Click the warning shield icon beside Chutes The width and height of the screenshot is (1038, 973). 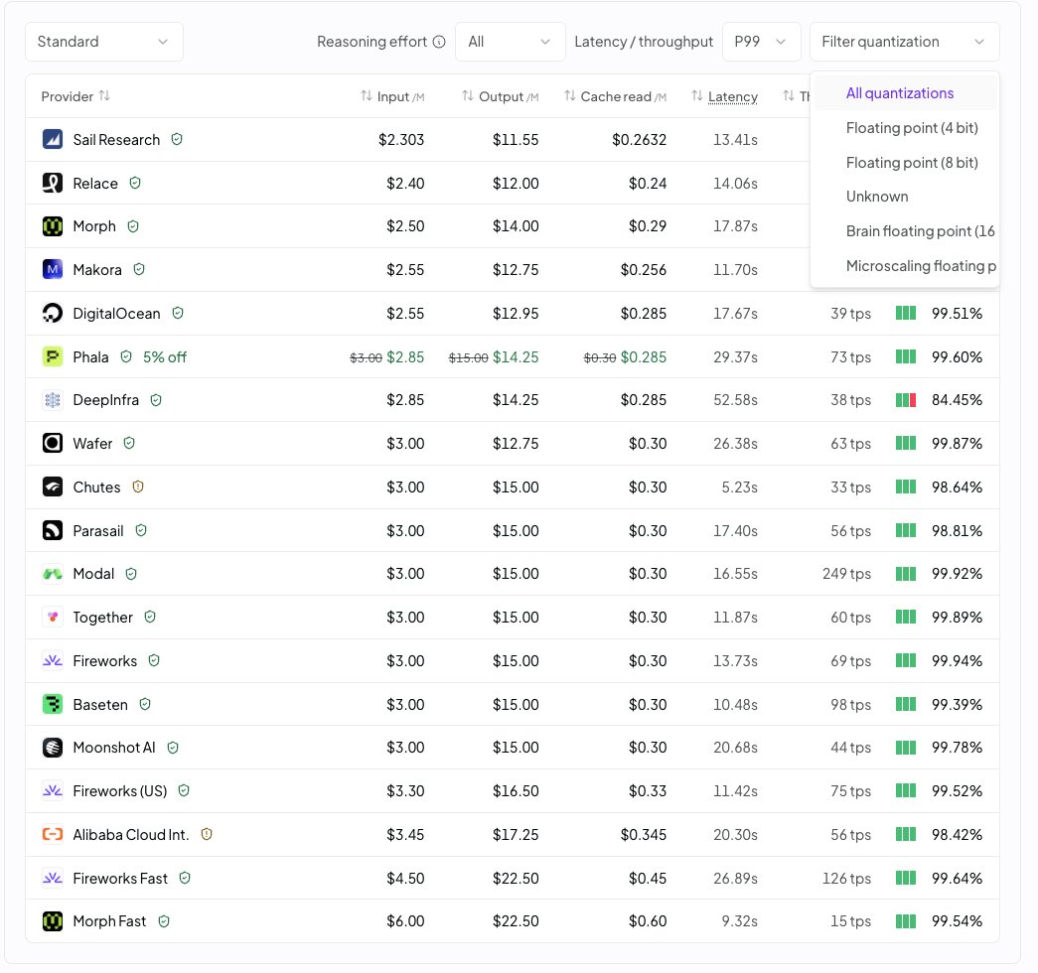click(138, 487)
